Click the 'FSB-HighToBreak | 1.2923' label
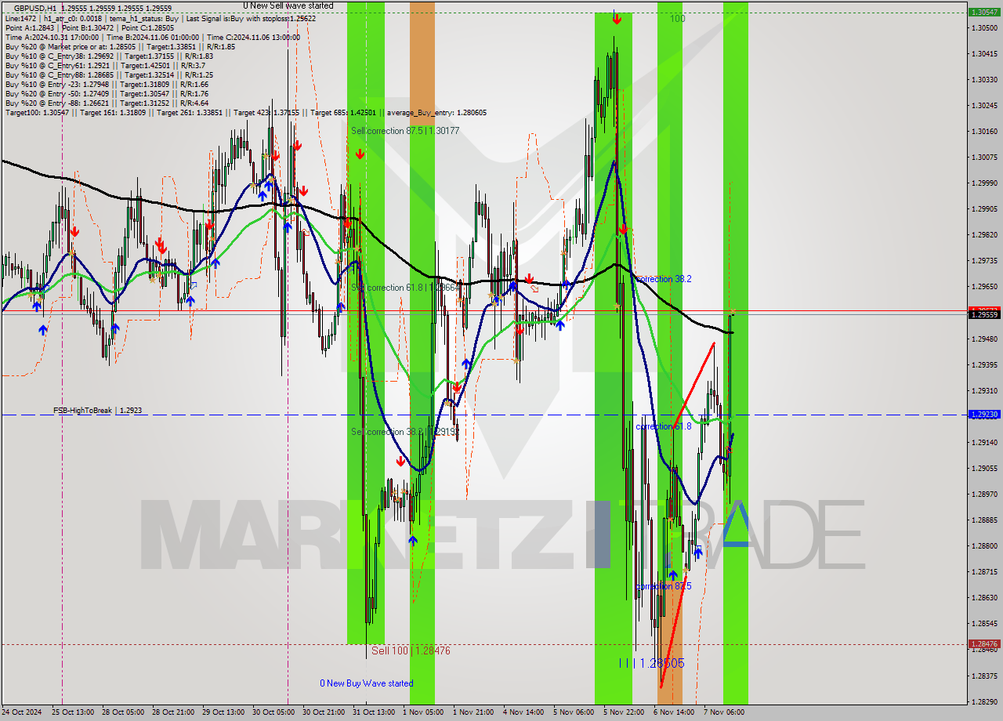 click(97, 410)
